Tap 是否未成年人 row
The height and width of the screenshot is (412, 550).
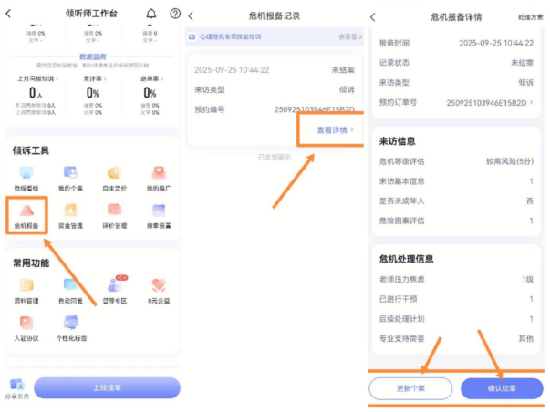coord(456,201)
